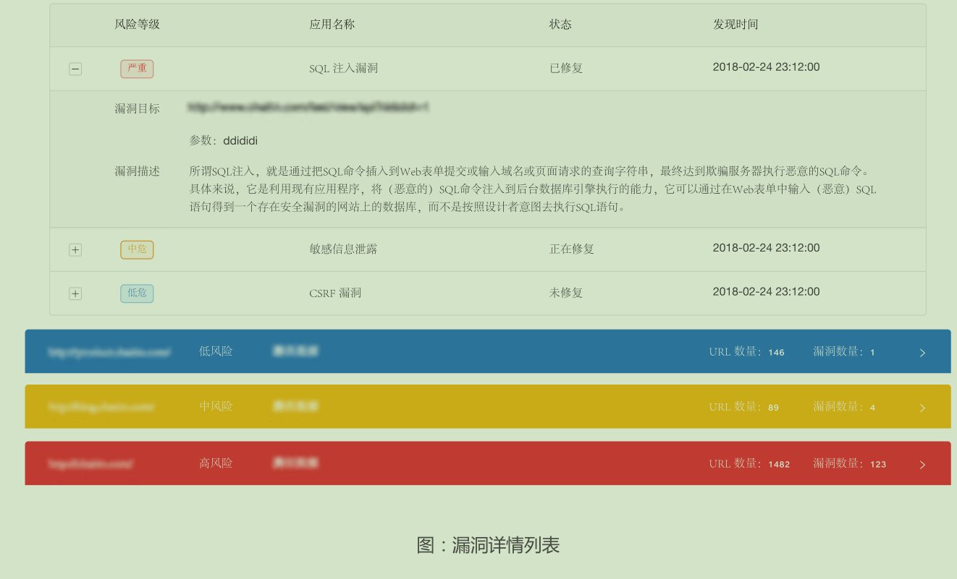This screenshot has height=579, width=957.
Task: Open the 低风险 blue site row arrow
Action: [x=922, y=353]
